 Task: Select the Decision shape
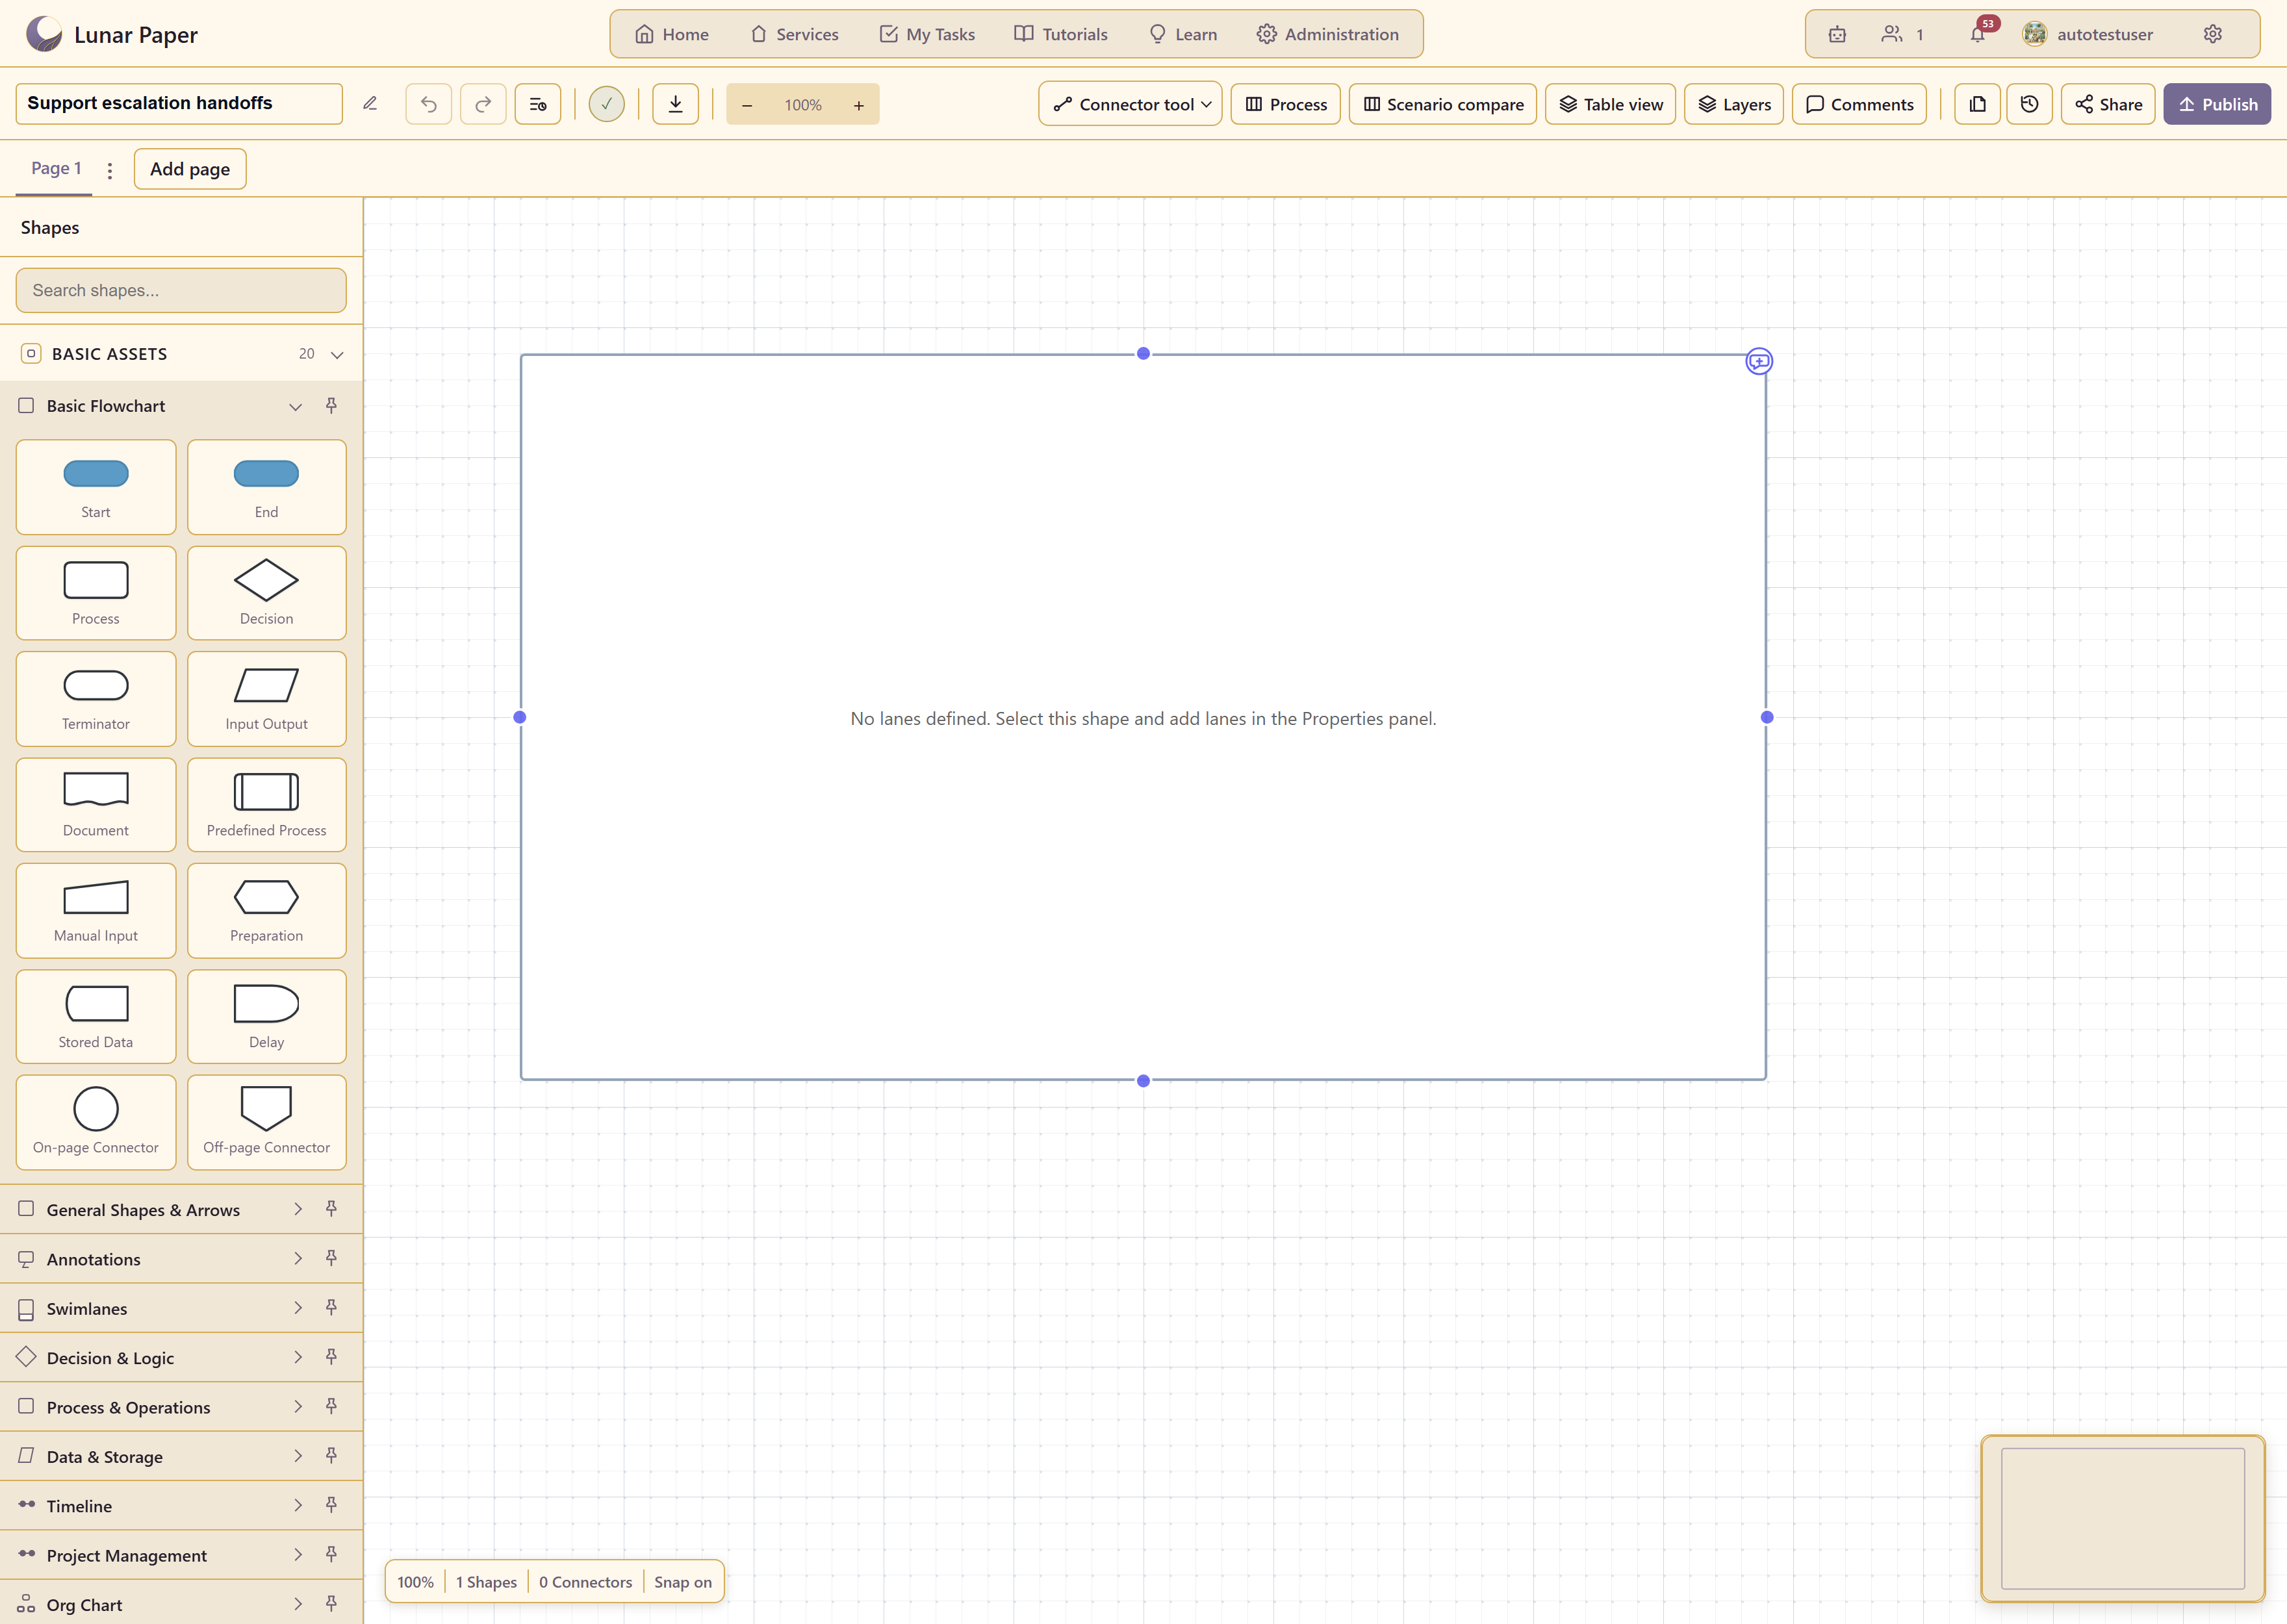267,593
